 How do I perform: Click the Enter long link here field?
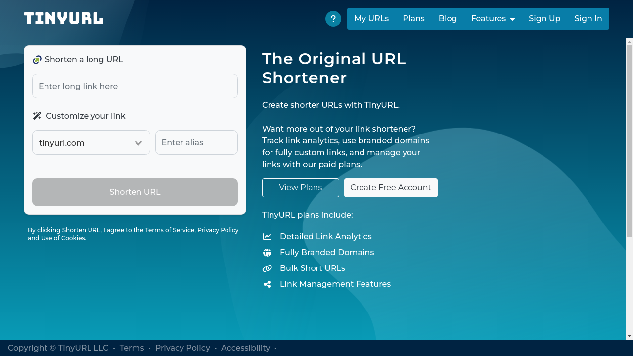coord(135,86)
